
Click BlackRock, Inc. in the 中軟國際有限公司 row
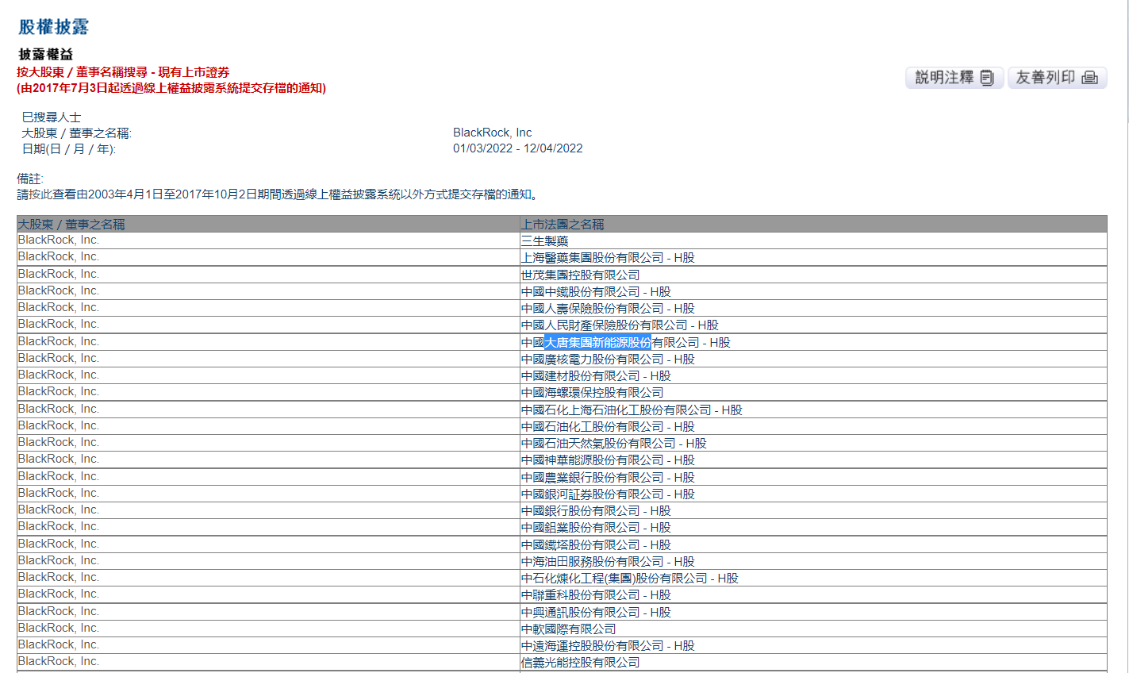coord(59,628)
